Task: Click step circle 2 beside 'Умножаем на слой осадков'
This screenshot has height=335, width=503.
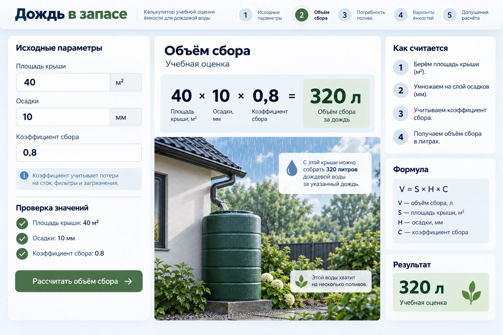Action: [x=401, y=91]
